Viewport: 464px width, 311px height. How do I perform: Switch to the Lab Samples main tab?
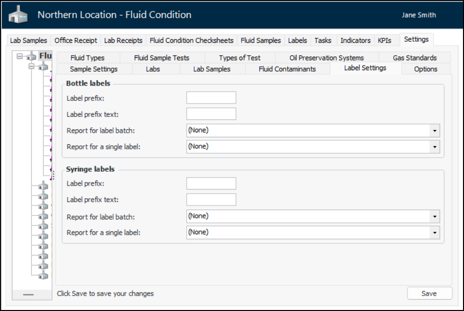28,40
